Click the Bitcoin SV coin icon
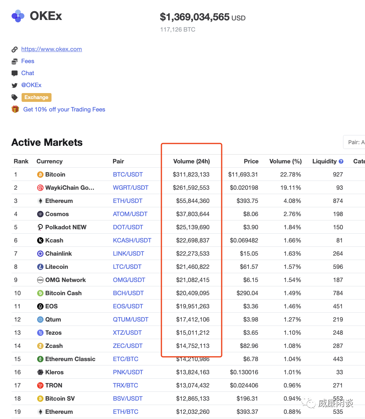 coord(40,399)
